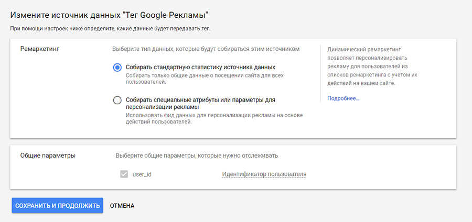Select the standard statistics radio button circle
This screenshot has width=472, height=222.
point(117,67)
